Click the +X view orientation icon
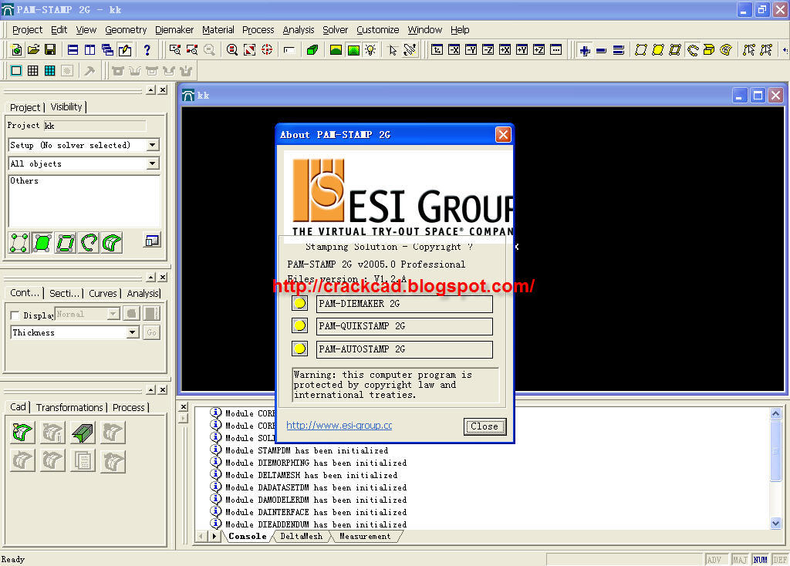Screen dimensions: 790x566 (505, 49)
